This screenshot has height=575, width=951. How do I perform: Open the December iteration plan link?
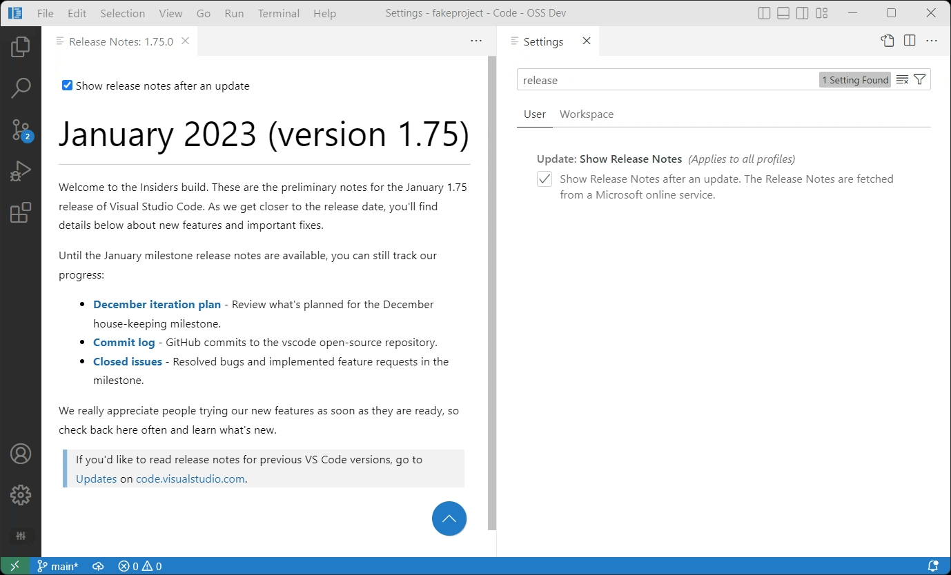click(157, 304)
